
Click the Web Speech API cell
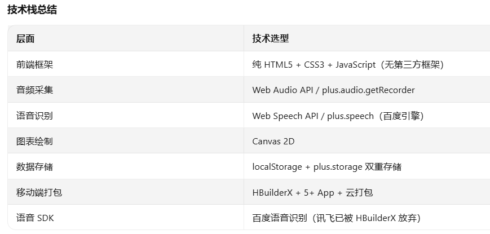(338, 116)
